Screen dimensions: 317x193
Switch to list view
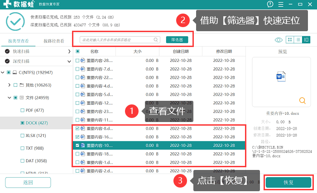pyautogui.click(x=298, y=40)
